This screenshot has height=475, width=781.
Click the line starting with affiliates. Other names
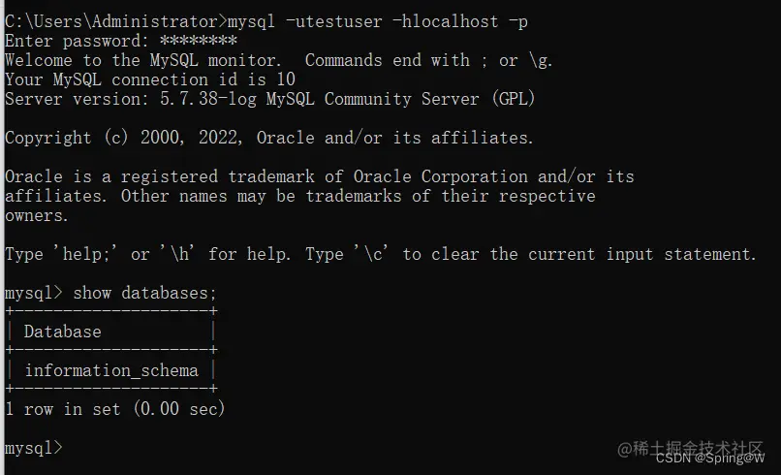(x=300, y=196)
